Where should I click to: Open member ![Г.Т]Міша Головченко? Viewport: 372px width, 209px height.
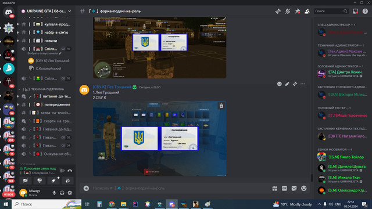pos(342,116)
